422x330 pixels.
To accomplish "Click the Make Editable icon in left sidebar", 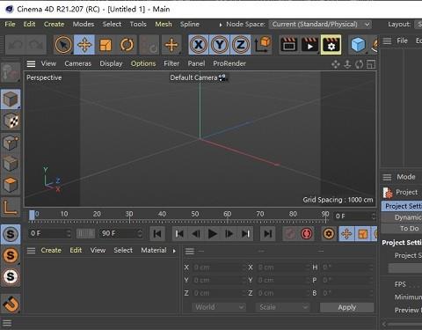I will coord(11,72).
